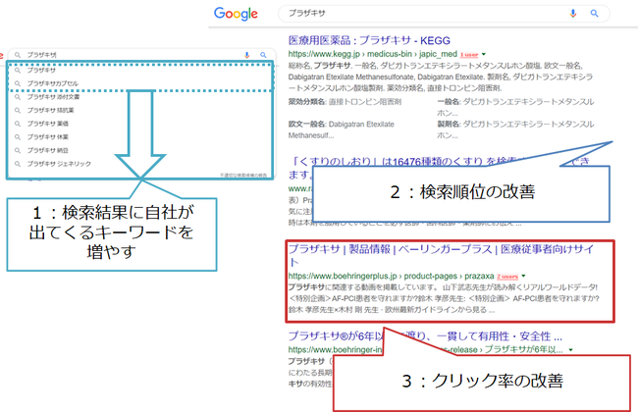This screenshot has width=638, height=412.
Task: Click magnifier icon beside プラザキサ ジェネリック suggestion
Action: tap(18, 164)
